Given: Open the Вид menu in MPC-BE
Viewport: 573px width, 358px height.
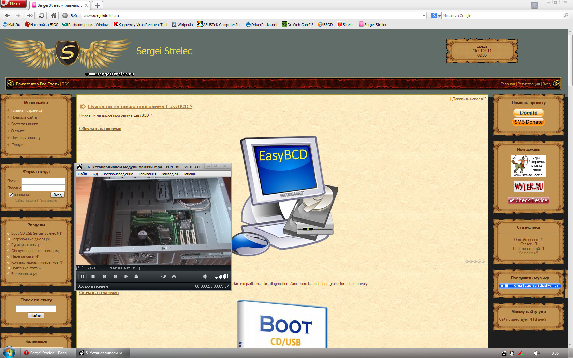Looking at the screenshot, I should pyautogui.click(x=94, y=174).
